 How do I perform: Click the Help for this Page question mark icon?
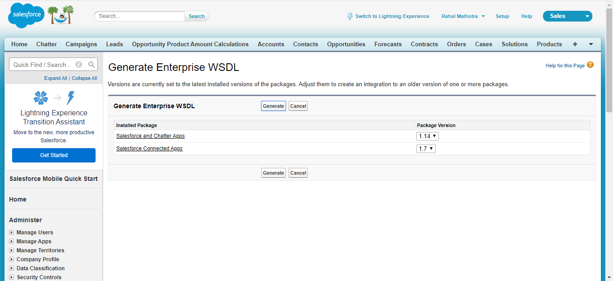point(590,65)
